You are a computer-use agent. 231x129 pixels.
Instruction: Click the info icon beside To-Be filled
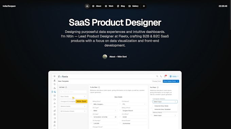tap(99, 87)
